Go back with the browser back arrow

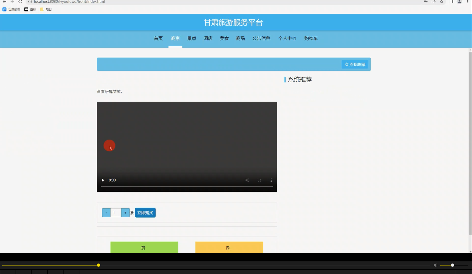pyautogui.click(x=4, y=2)
